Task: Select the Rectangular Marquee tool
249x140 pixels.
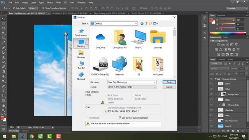Action: 4,24
